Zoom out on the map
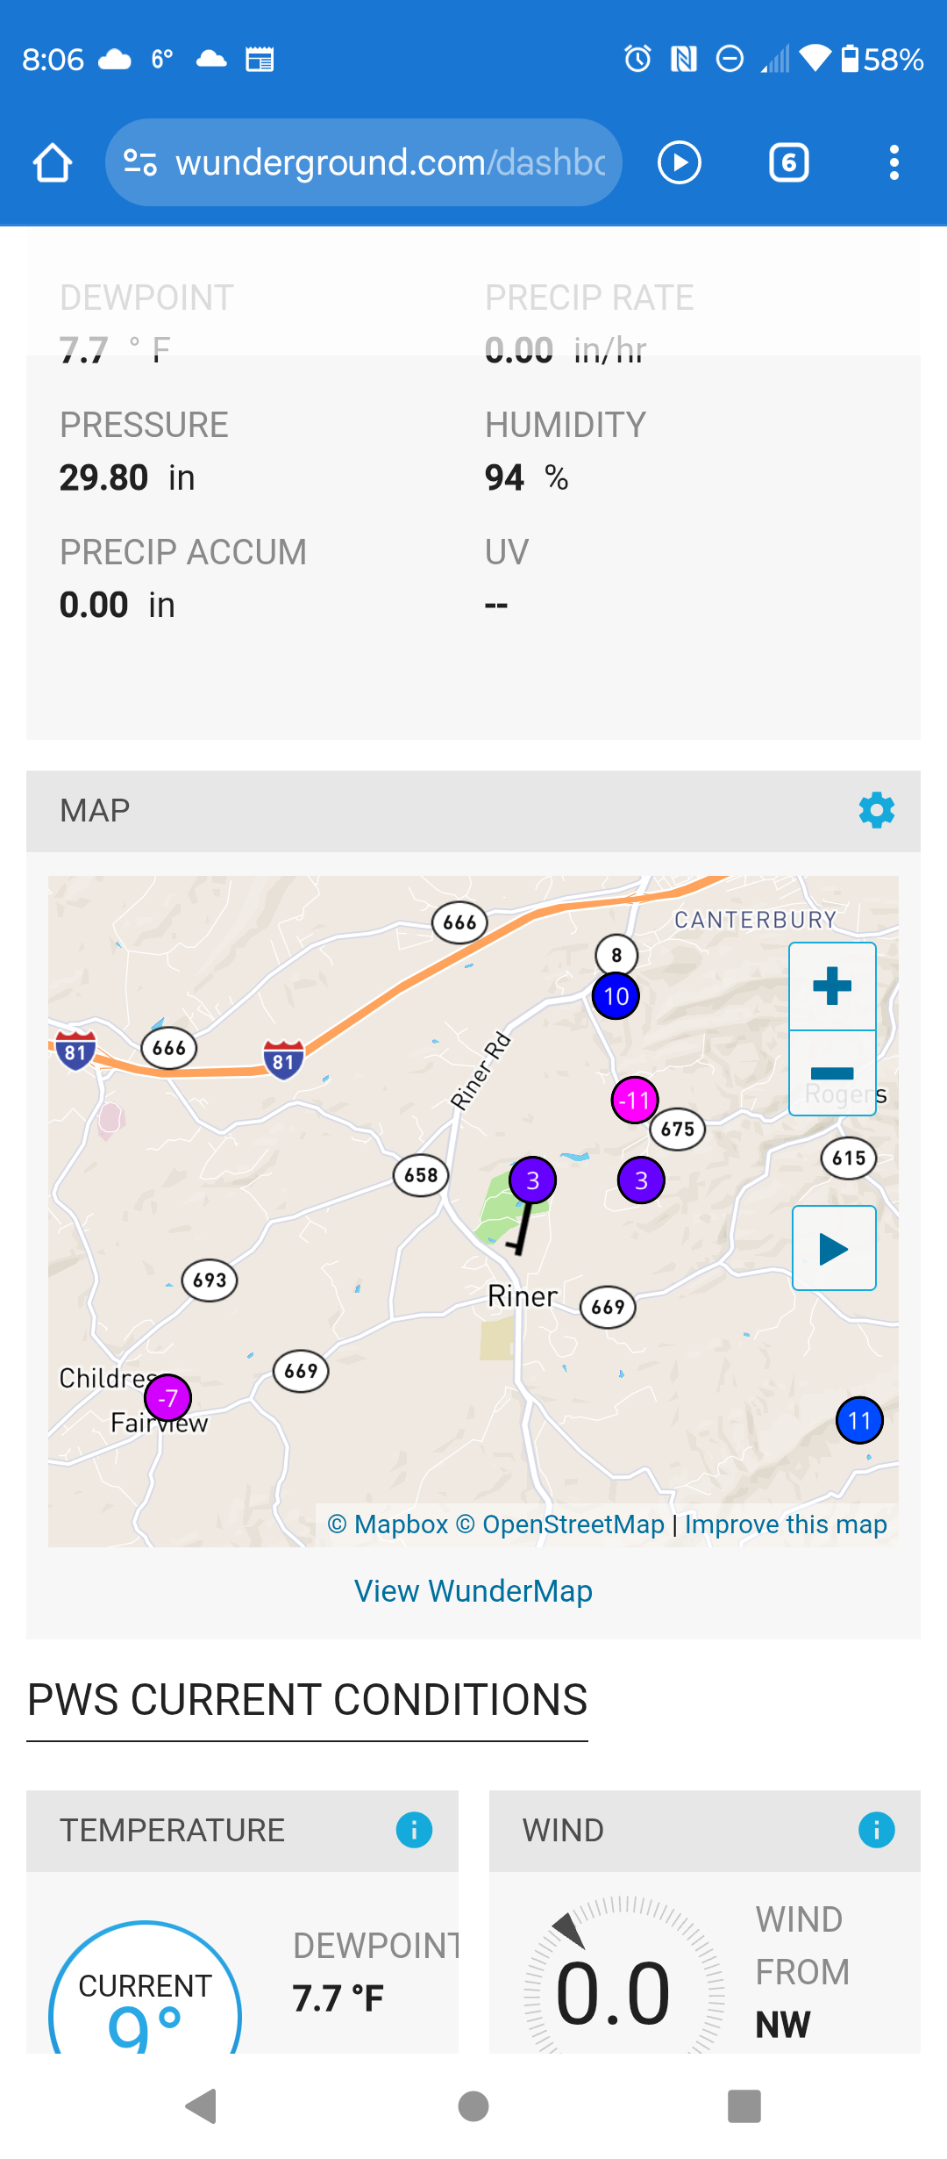The height and width of the screenshot is (2159, 947). (x=832, y=1072)
